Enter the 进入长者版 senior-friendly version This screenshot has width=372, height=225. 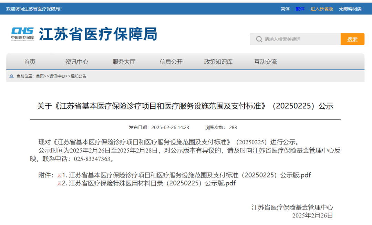tap(322, 9)
